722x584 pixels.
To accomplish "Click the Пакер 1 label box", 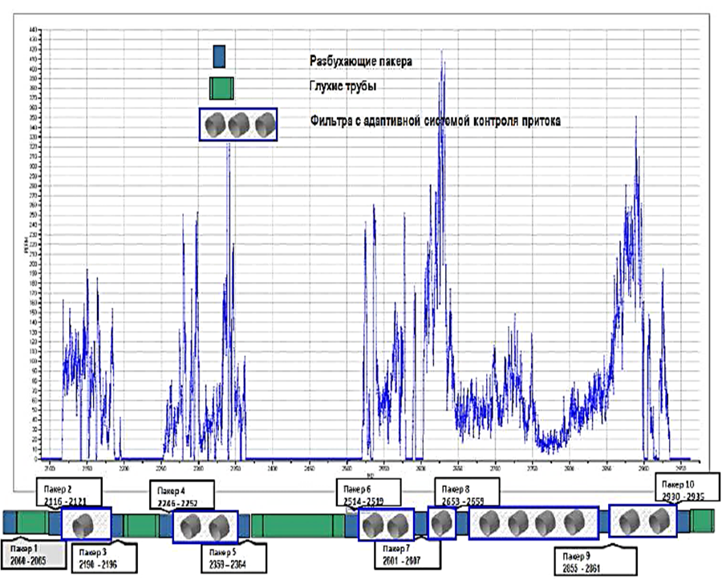I will point(28,553).
